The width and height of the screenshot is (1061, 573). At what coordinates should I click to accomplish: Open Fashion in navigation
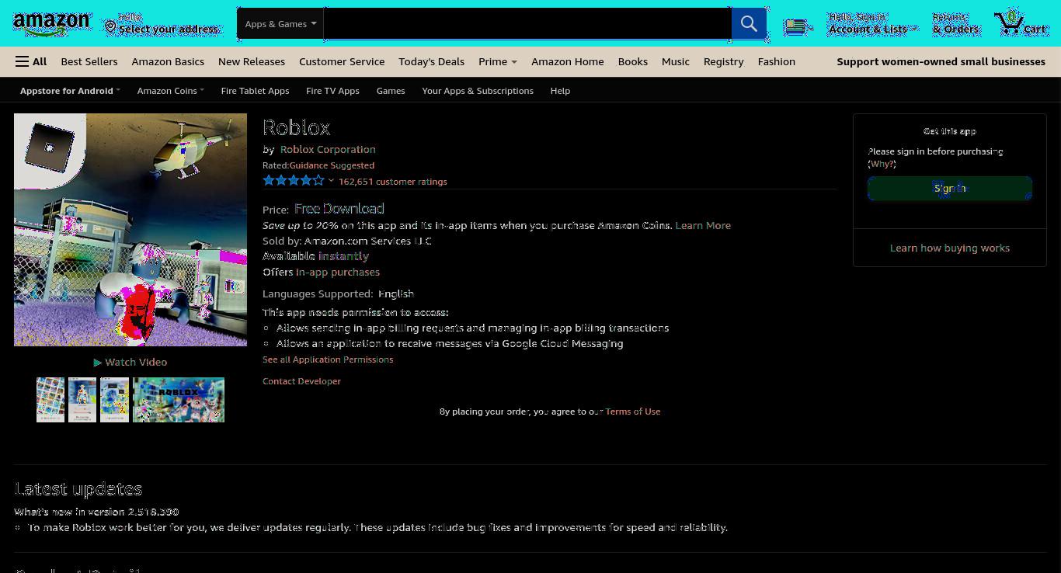point(777,61)
